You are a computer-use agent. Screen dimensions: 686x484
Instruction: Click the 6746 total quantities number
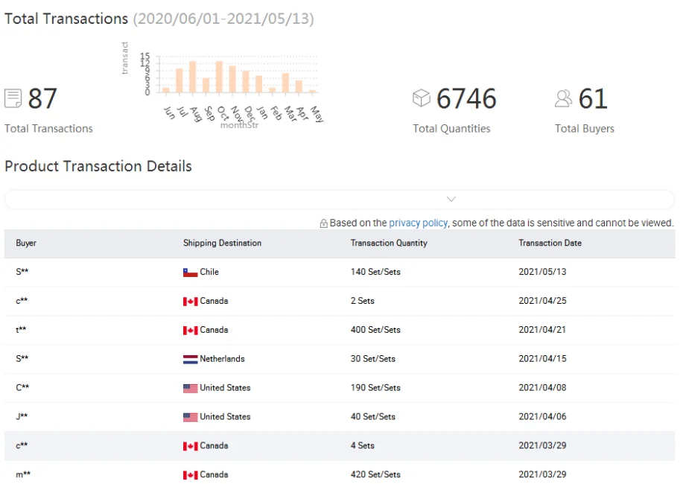click(x=466, y=98)
